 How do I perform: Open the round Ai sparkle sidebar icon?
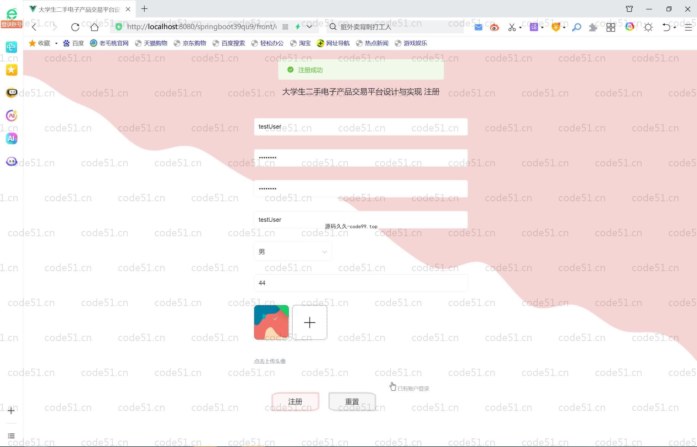[x=12, y=116]
